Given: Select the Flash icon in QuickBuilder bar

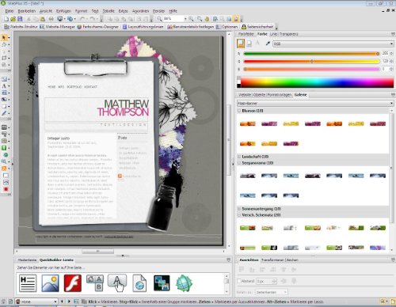Looking at the screenshot, I should [73, 283].
